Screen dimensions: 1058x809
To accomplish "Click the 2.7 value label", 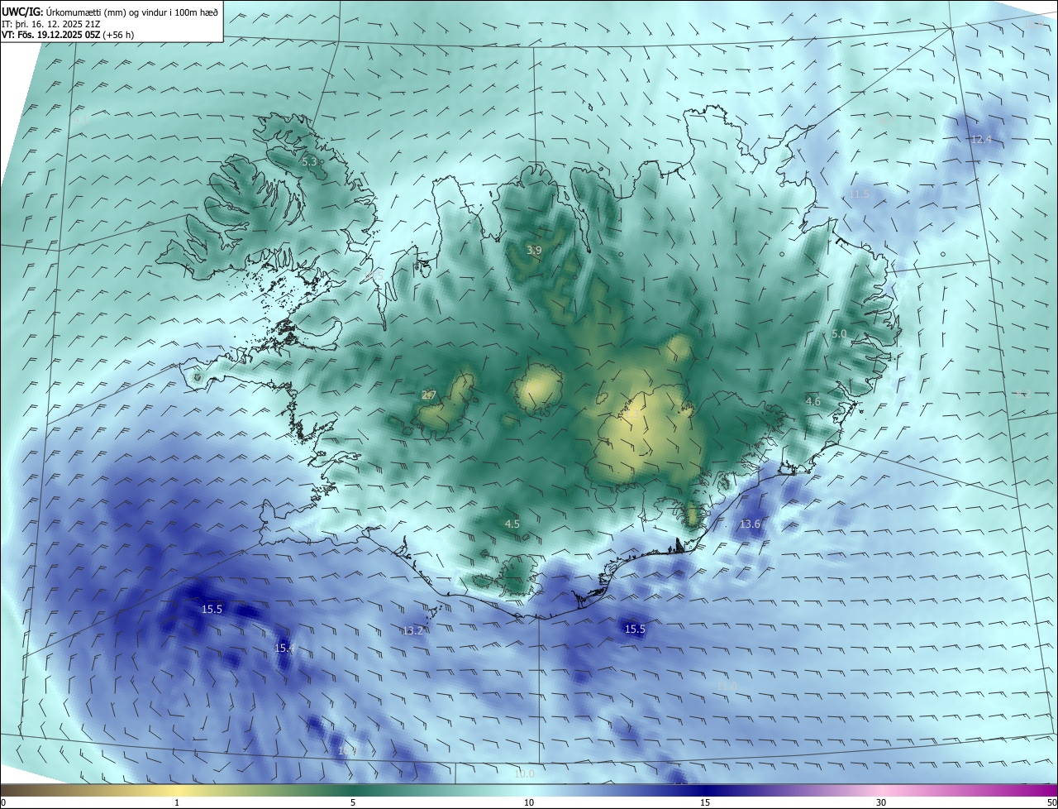I will (x=429, y=395).
